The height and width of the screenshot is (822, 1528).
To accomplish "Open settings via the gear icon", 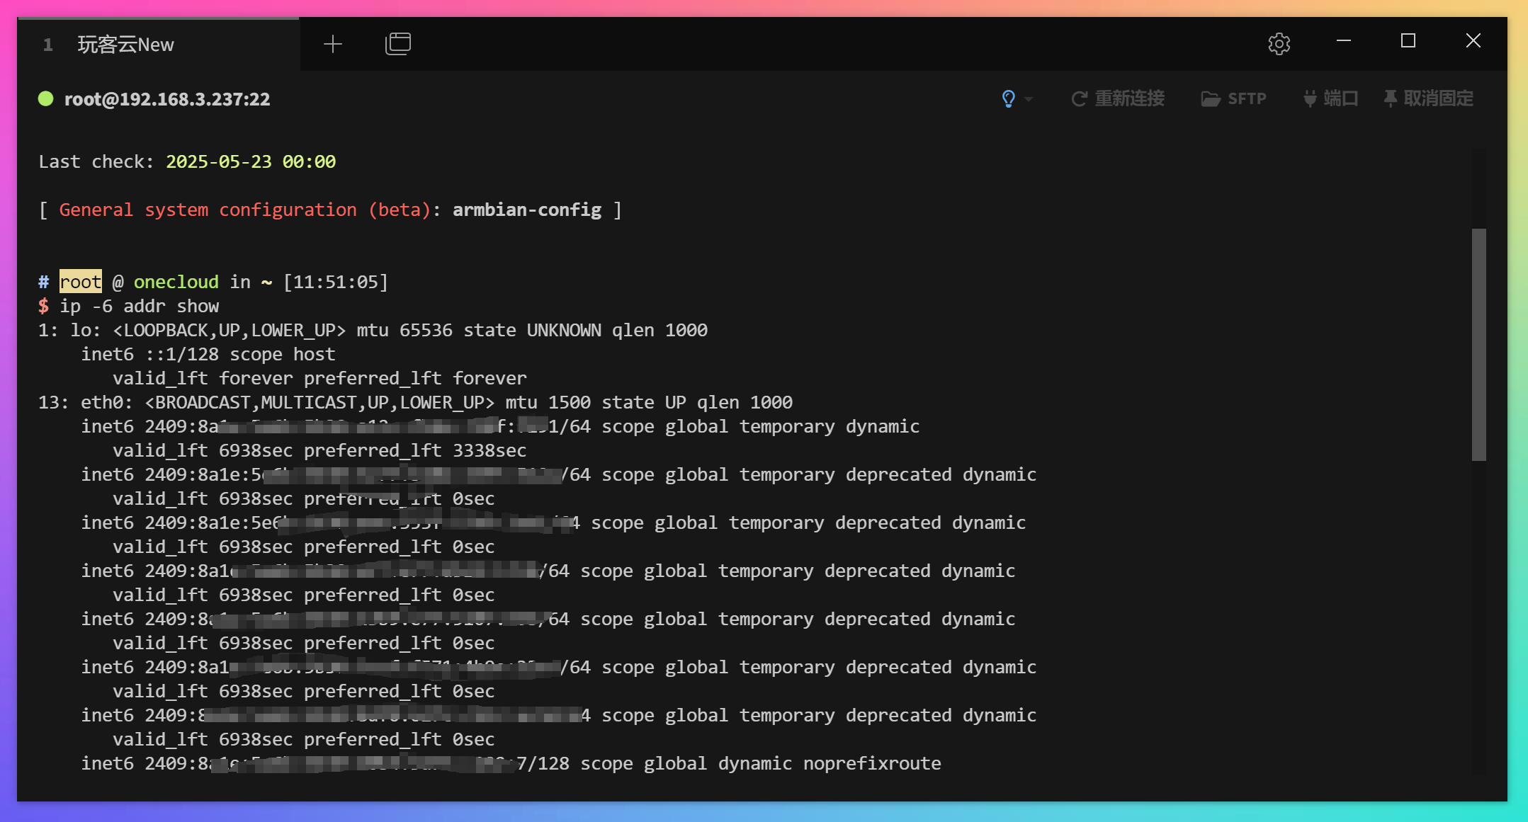I will pos(1279,44).
